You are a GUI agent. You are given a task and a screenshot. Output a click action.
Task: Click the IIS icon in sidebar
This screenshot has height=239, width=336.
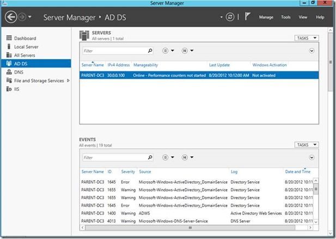(9, 89)
